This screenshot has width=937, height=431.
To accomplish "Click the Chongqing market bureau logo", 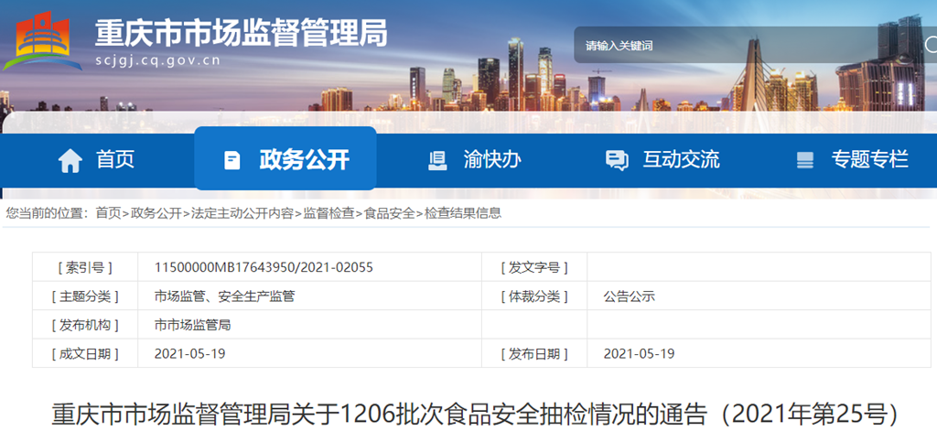I will 41,40.
